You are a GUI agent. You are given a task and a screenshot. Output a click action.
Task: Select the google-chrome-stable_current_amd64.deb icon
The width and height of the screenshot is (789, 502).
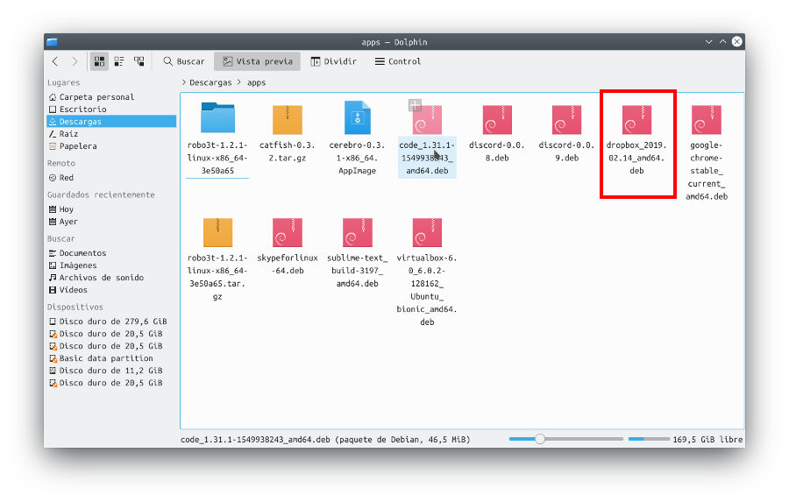707,120
